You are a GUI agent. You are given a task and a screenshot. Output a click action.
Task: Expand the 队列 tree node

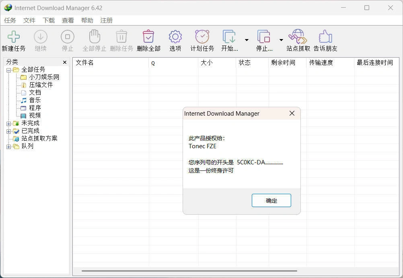[x=8, y=146]
